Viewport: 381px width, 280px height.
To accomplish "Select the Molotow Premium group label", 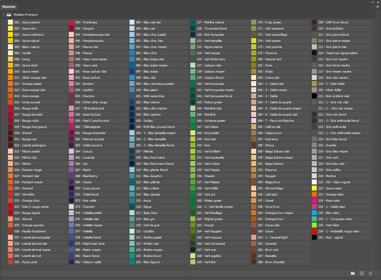I will click(26, 14).
